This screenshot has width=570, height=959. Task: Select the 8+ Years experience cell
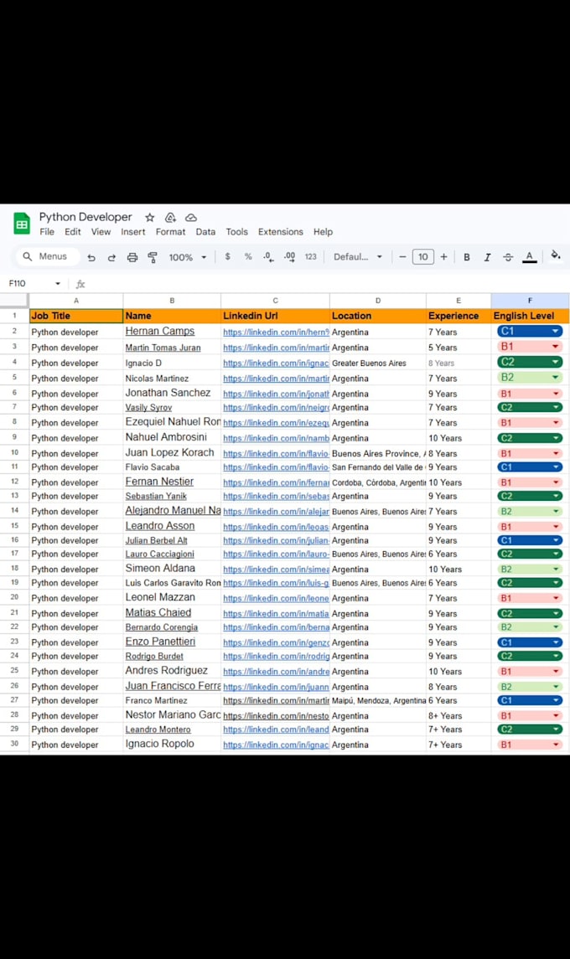[459, 715]
